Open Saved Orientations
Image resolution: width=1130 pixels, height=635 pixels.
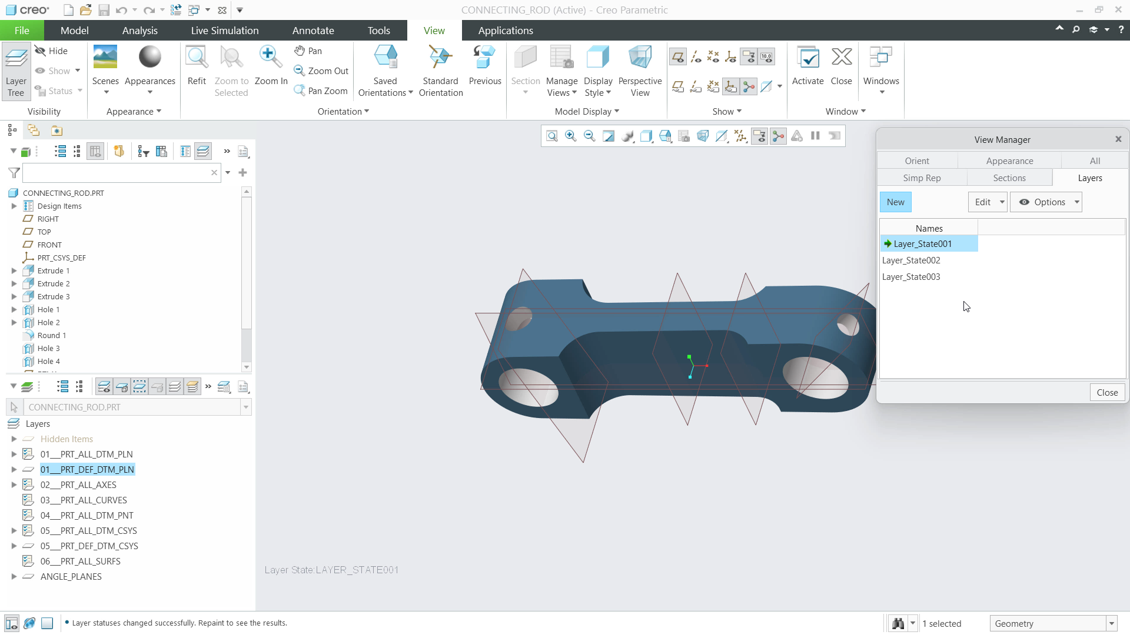385,71
